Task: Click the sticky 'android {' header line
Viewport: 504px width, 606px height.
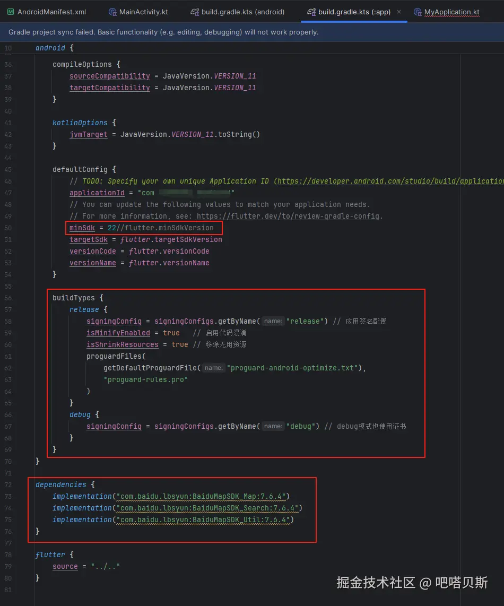Action: (55, 48)
